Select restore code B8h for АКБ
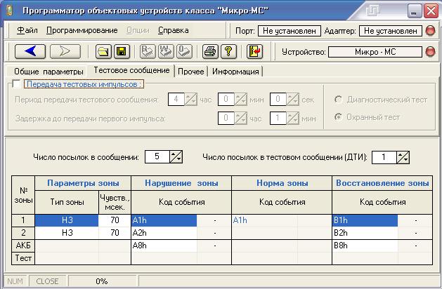The image size is (442, 289). point(365,246)
